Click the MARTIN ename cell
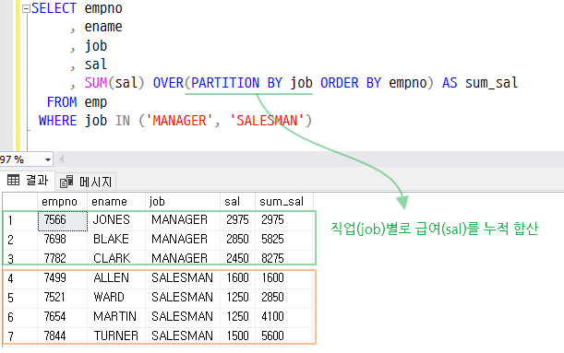564x353 pixels. coord(116,317)
